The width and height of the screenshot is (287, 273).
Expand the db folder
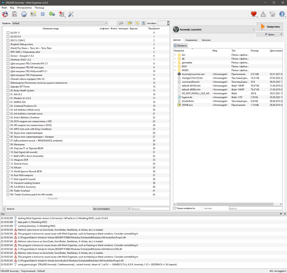(x=175, y=59)
